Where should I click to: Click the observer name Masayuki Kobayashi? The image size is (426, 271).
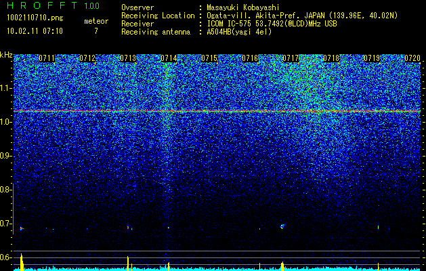(x=243, y=7)
